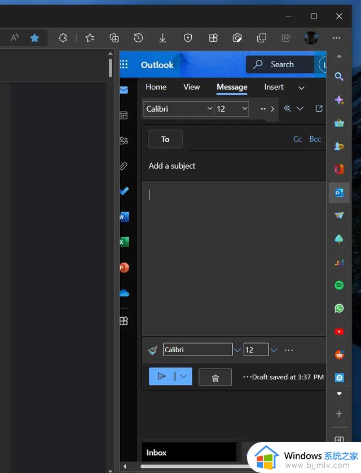Open the Favorites list icon
This screenshot has width=361, height=473.
[90, 38]
